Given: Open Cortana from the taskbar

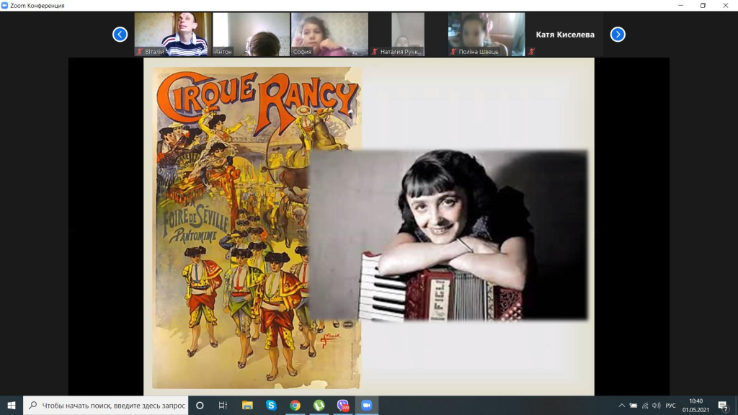Looking at the screenshot, I should tap(200, 405).
